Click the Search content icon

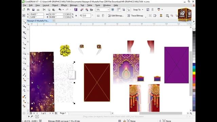coord(76,9)
